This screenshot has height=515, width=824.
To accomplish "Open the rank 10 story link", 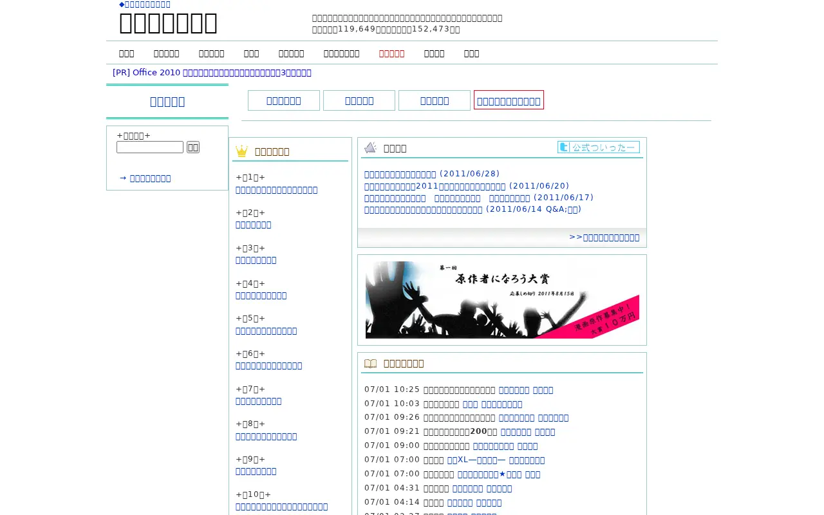I will click(x=282, y=507).
